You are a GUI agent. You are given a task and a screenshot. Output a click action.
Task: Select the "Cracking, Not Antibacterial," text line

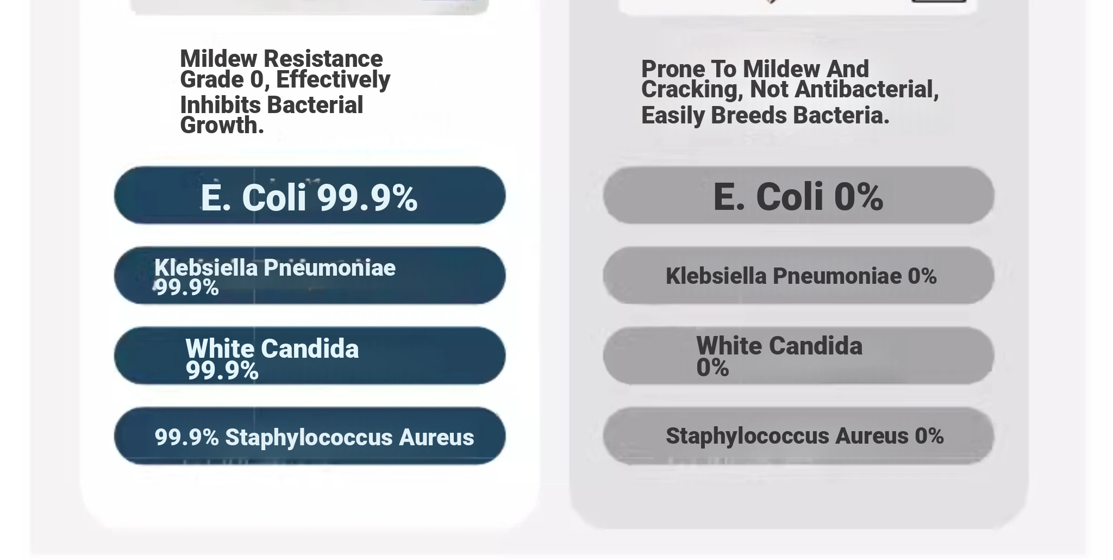click(790, 90)
